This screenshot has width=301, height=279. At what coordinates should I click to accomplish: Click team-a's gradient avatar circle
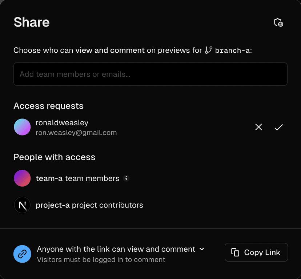coord(22,178)
